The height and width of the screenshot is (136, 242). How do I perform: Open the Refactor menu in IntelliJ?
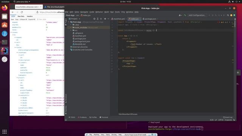pos(99,12)
